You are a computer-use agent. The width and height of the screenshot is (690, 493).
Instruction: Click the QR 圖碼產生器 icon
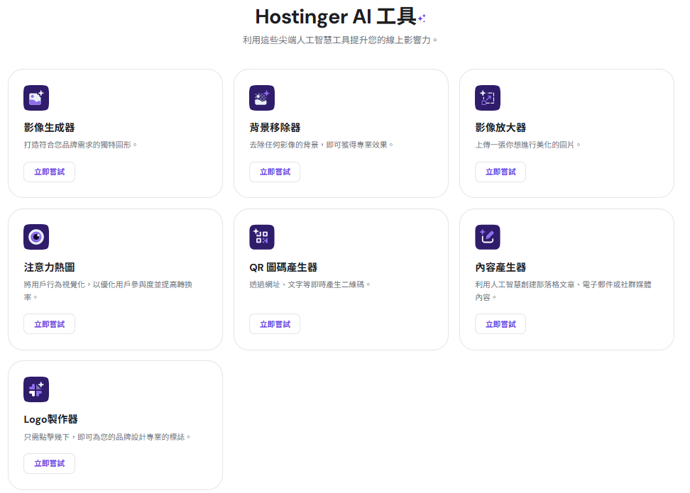pos(262,237)
